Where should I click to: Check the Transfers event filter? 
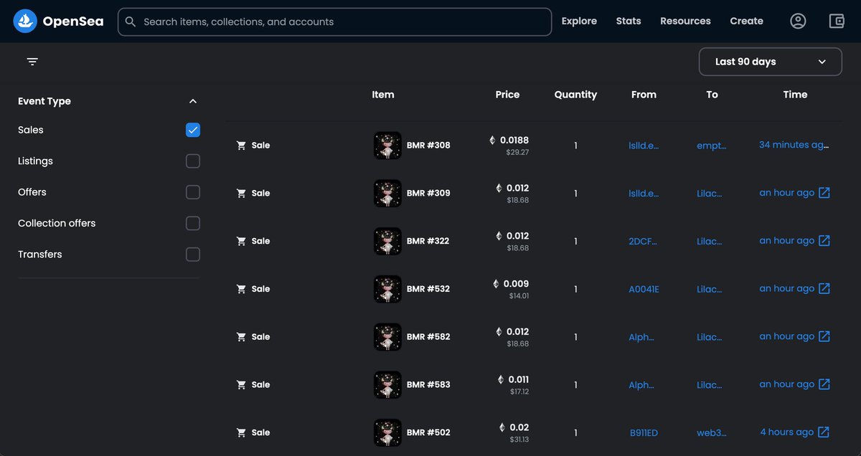coord(192,254)
